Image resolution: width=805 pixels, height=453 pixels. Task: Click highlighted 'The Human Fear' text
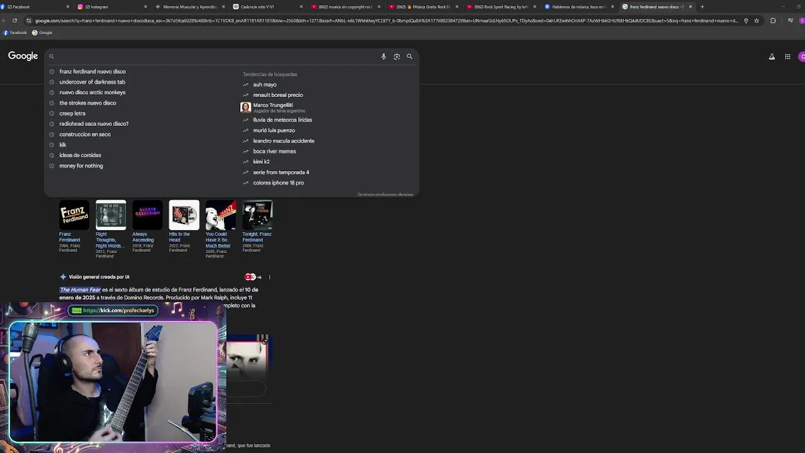(x=80, y=290)
